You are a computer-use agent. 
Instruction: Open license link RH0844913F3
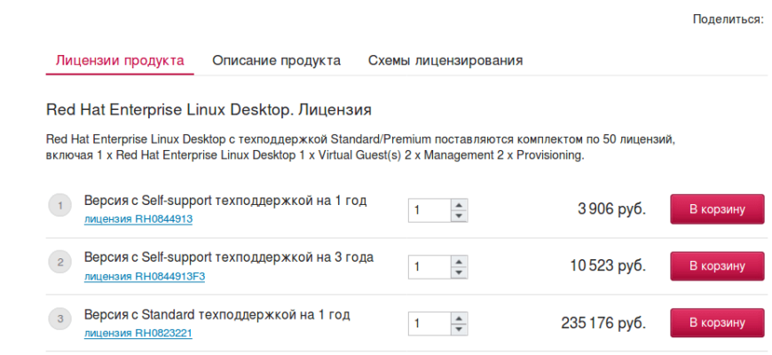click(145, 277)
